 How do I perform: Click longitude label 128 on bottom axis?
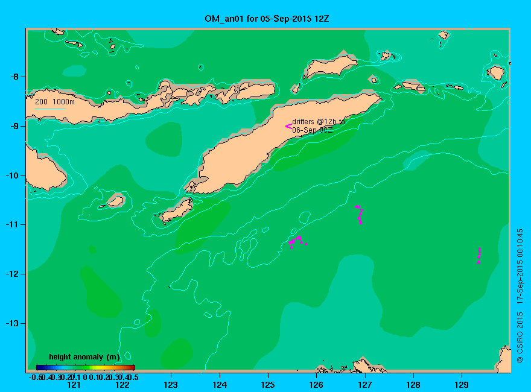[413, 385]
